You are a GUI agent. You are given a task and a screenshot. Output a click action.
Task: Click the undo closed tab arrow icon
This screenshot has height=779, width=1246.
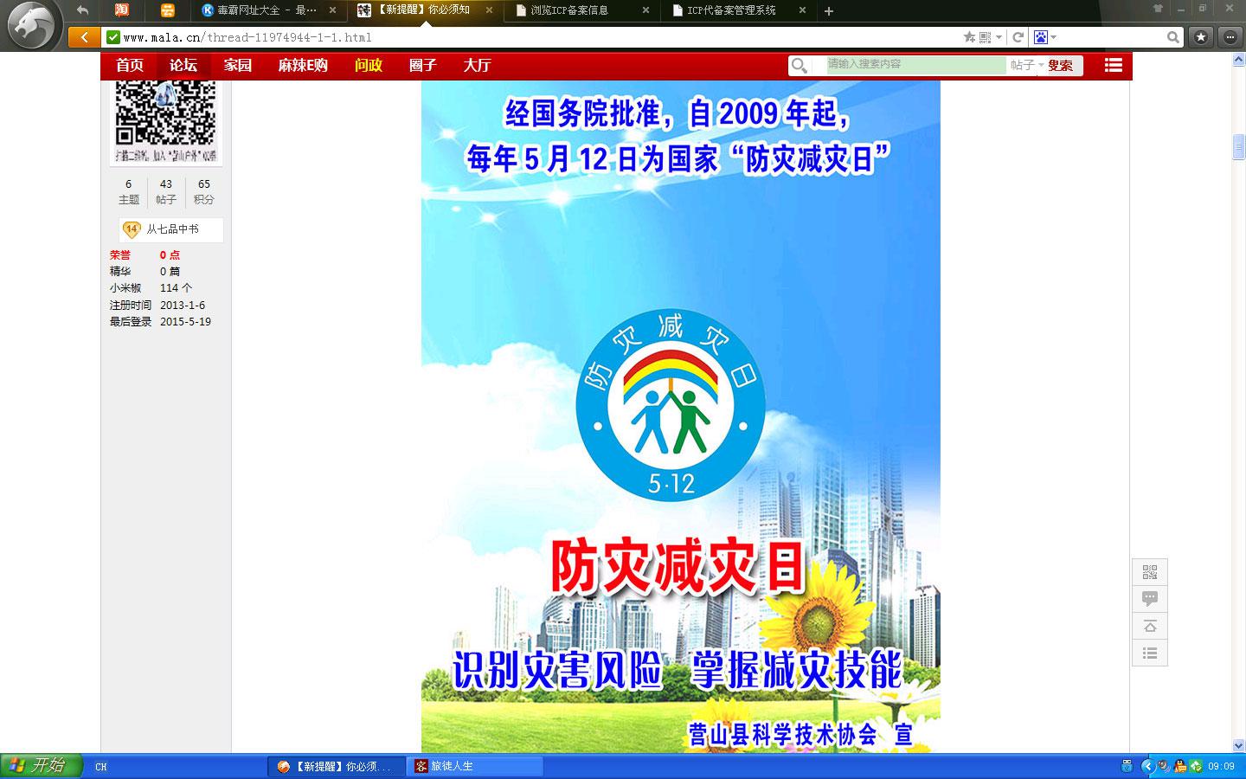click(x=82, y=10)
